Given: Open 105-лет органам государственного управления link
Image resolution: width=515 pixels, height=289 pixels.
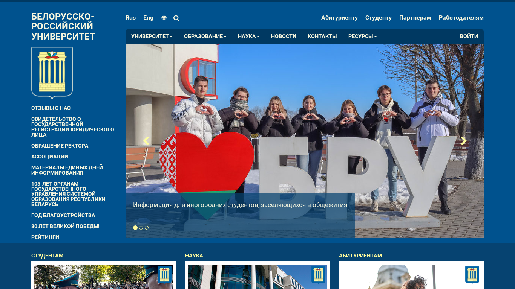Looking at the screenshot, I should click(68, 194).
